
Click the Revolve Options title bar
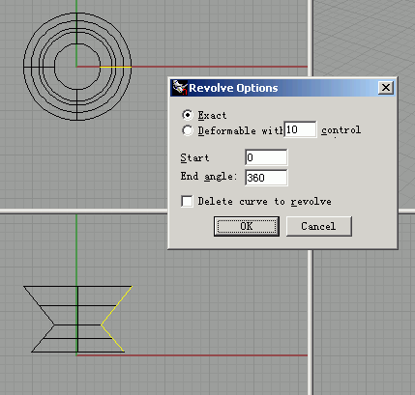(282, 88)
